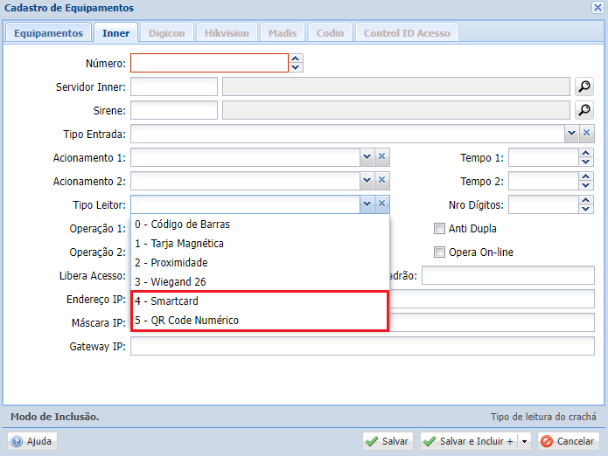Click the Tipo Leitor text box
Screen dimensions: 608x456
[246, 204]
